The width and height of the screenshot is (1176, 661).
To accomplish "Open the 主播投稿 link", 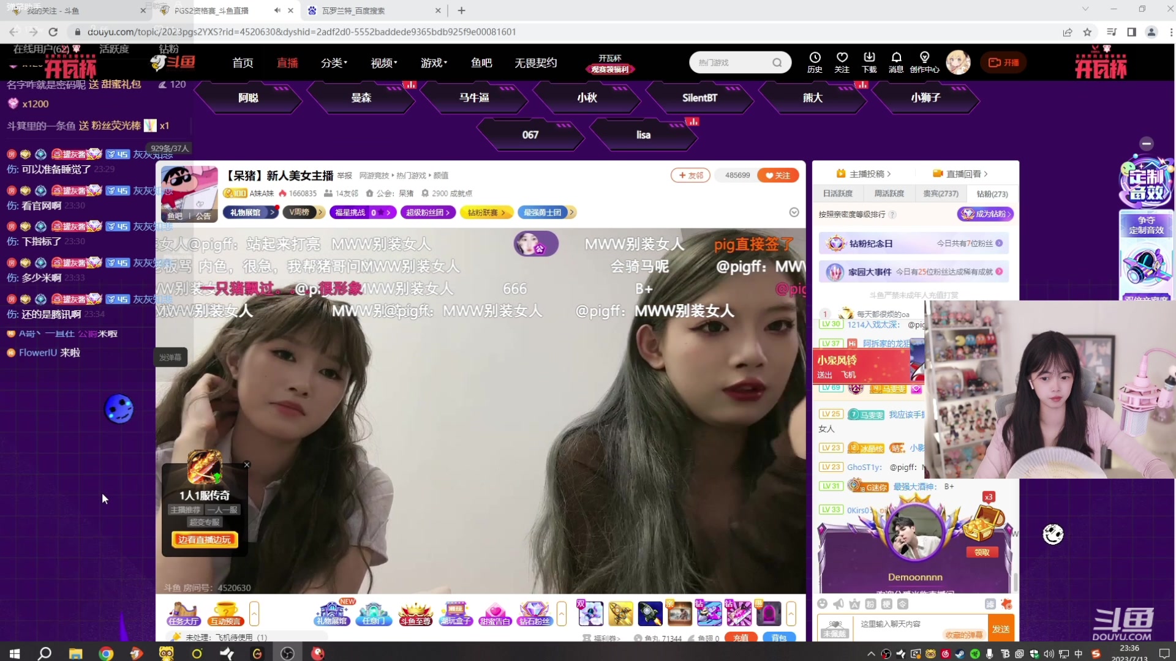I will [864, 174].
